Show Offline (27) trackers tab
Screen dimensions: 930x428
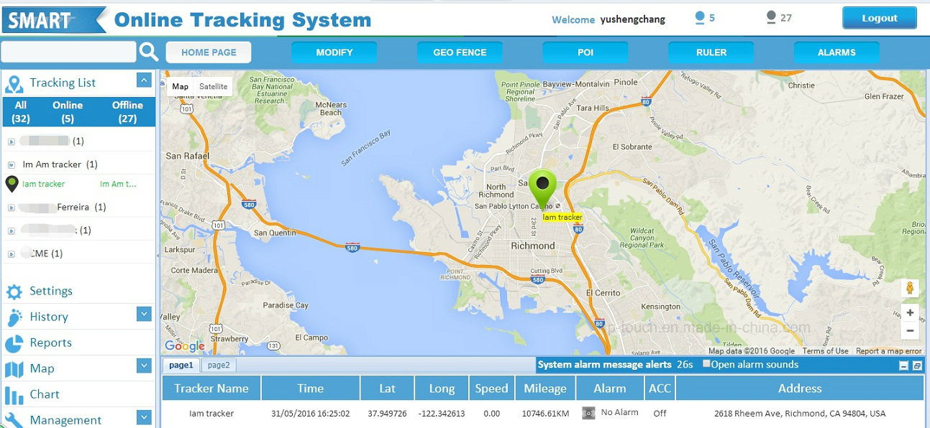point(127,112)
